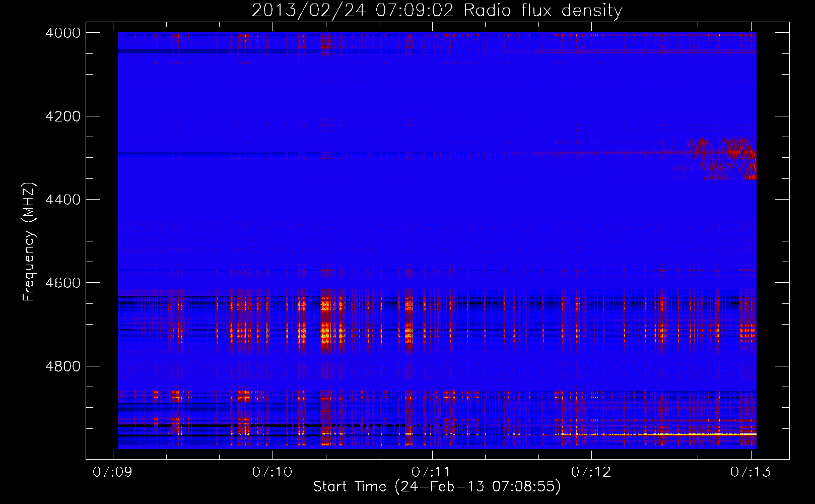Click the bright yellow emission line at bottom right
Screen dimensions: 815x504
coord(695,434)
